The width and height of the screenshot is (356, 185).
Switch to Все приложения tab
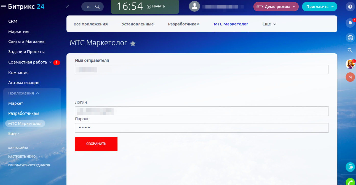pos(90,24)
